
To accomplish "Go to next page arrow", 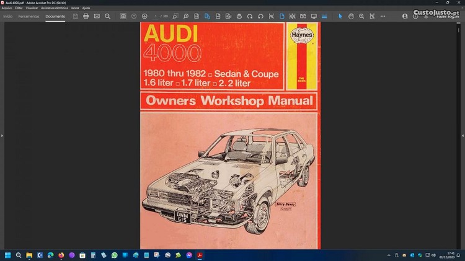I will [144, 16].
